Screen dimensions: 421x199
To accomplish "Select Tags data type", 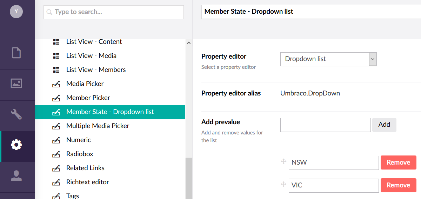I will pyautogui.click(x=73, y=196).
